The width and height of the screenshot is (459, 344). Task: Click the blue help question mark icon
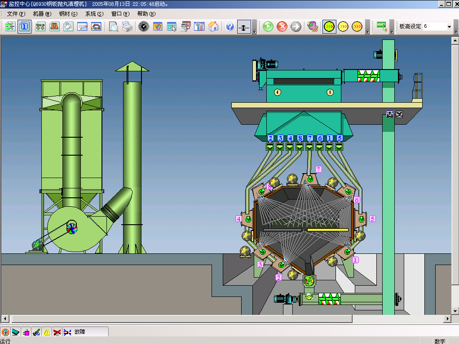click(229, 26)
